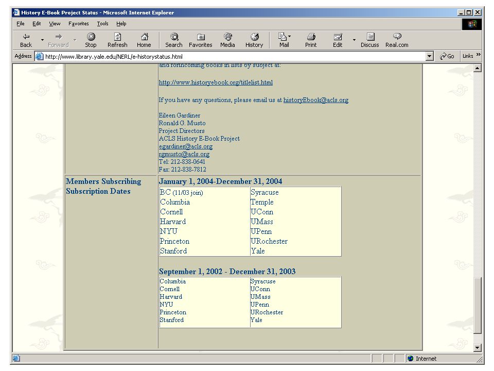Open the Back history dropdown arrow
This screenshot has width=494, height=371.
pyautogui.click(x=42, y=40)
